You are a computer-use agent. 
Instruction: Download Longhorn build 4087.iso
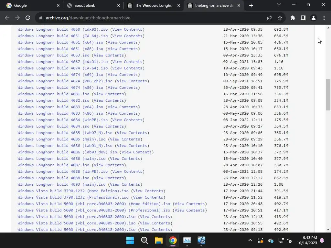click(53, 165)
